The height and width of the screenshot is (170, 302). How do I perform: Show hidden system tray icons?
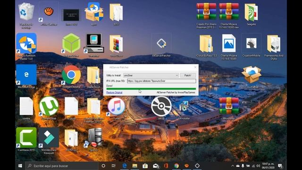click(x=233, y=166)
